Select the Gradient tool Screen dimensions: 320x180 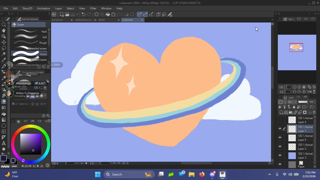click(x=4, y=120)
